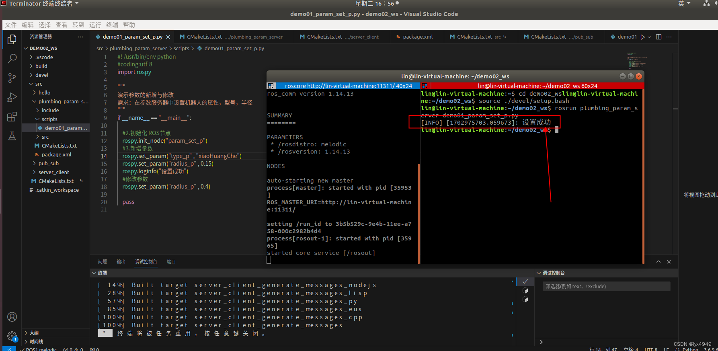The width and height of the screenshot is (718, 351).
Task: Close the demo01_param_set_p.py editor tab
Action: click(x=168, y=37)
